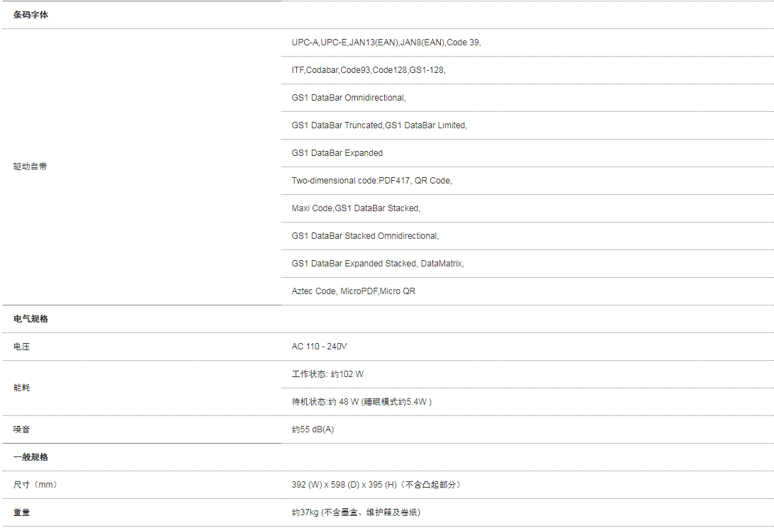
Task: Click the 约55 dB(A) noise value
Action: click(x=313, y=429)
